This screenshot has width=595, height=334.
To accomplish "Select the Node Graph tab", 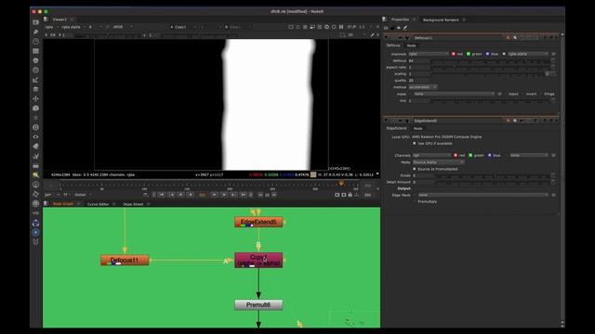I will pos(63,204).
